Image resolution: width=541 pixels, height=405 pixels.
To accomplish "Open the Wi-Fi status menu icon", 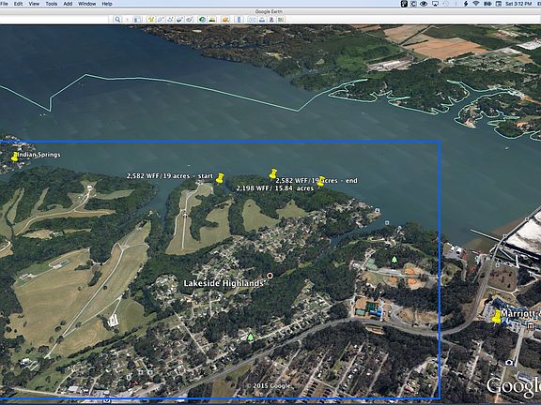I will (476, 4).
